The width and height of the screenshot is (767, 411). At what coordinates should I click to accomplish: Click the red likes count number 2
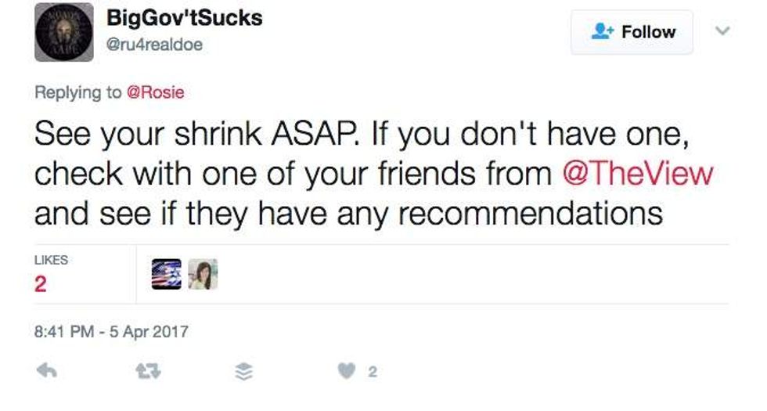tap(41, 283)
